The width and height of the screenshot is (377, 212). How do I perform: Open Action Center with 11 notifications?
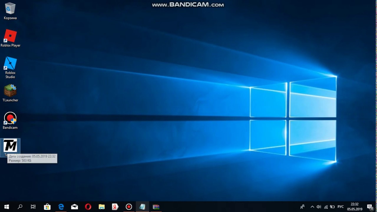(370, 207)
